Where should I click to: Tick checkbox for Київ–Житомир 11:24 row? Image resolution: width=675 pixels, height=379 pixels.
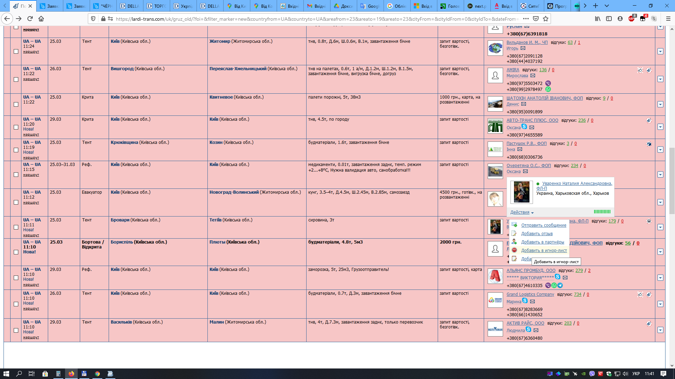pos(16,51)
